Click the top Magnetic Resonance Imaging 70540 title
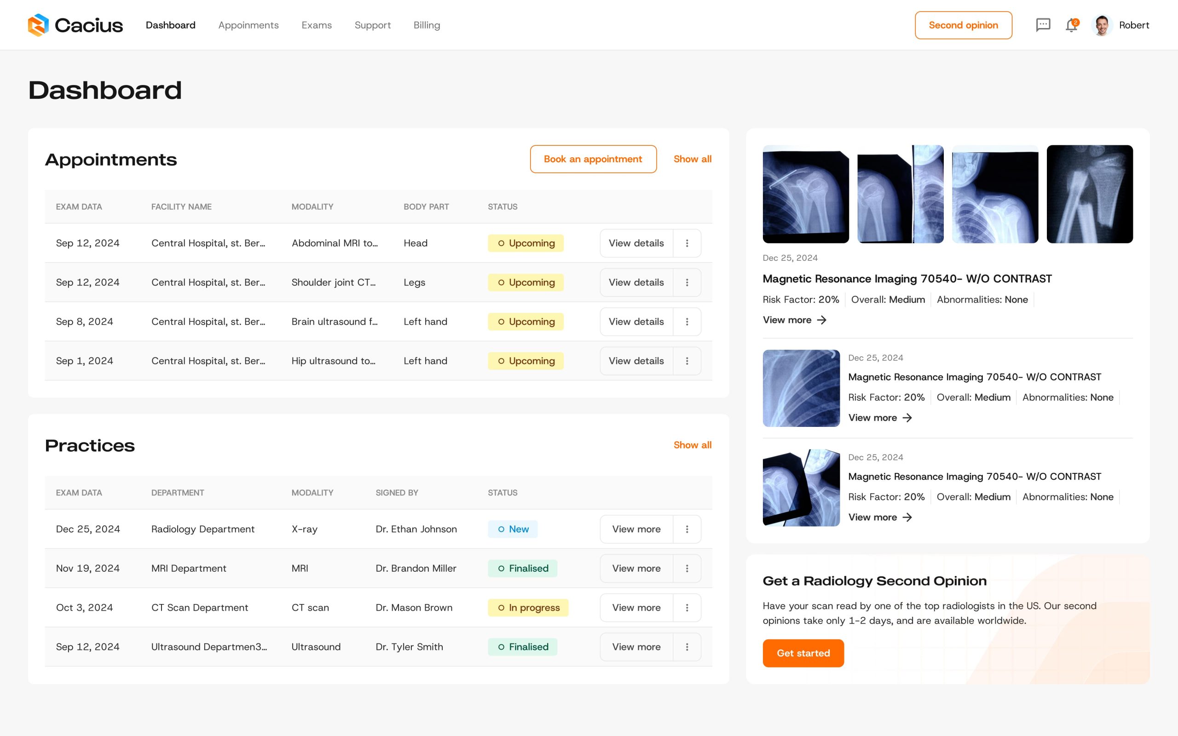 click(x=907, y=279)
